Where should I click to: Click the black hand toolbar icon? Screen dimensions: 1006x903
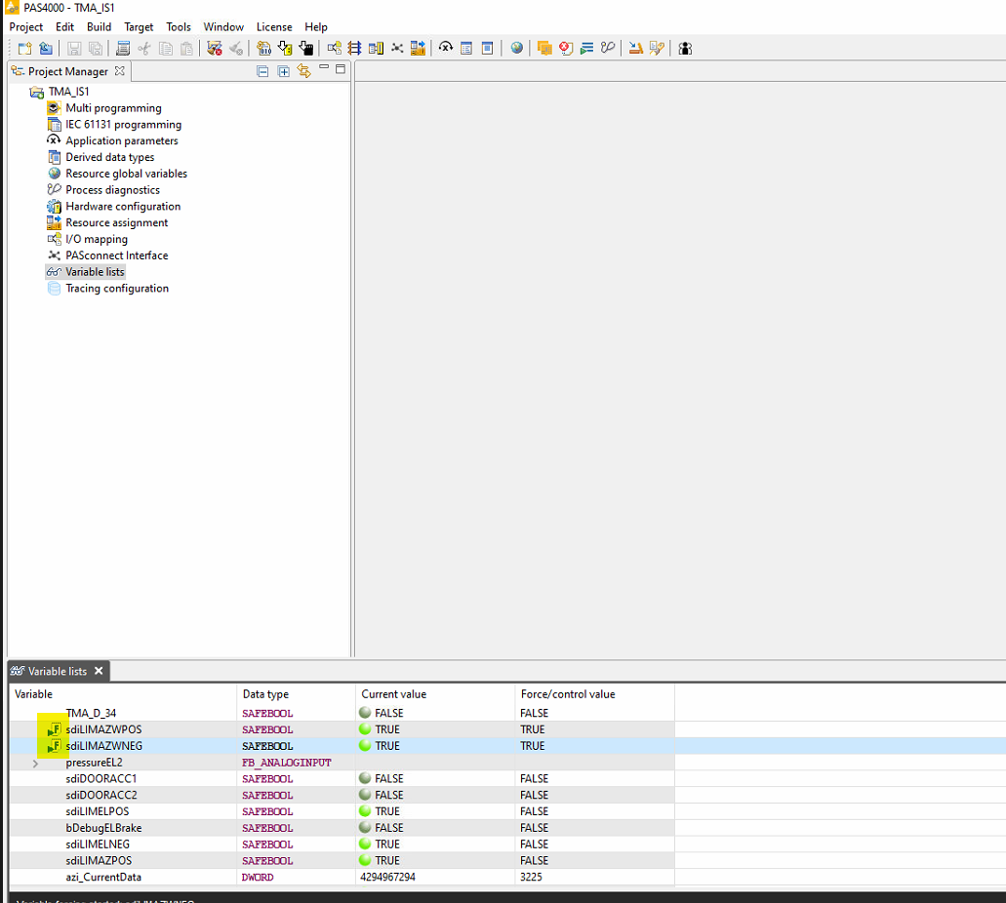pos(306,48)
